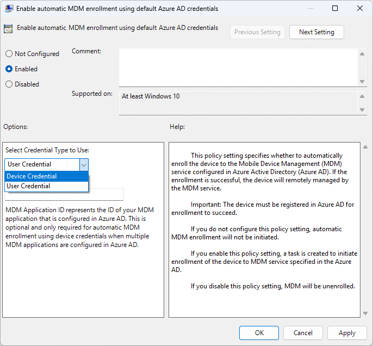373x346 pixels.
Task: Click the policy setting icon beside the title
Action: [8, 29]
